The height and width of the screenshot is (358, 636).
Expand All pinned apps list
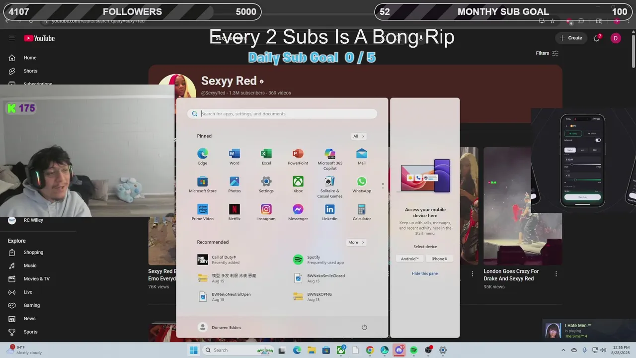pyautogui.click(x=359, y=136)
